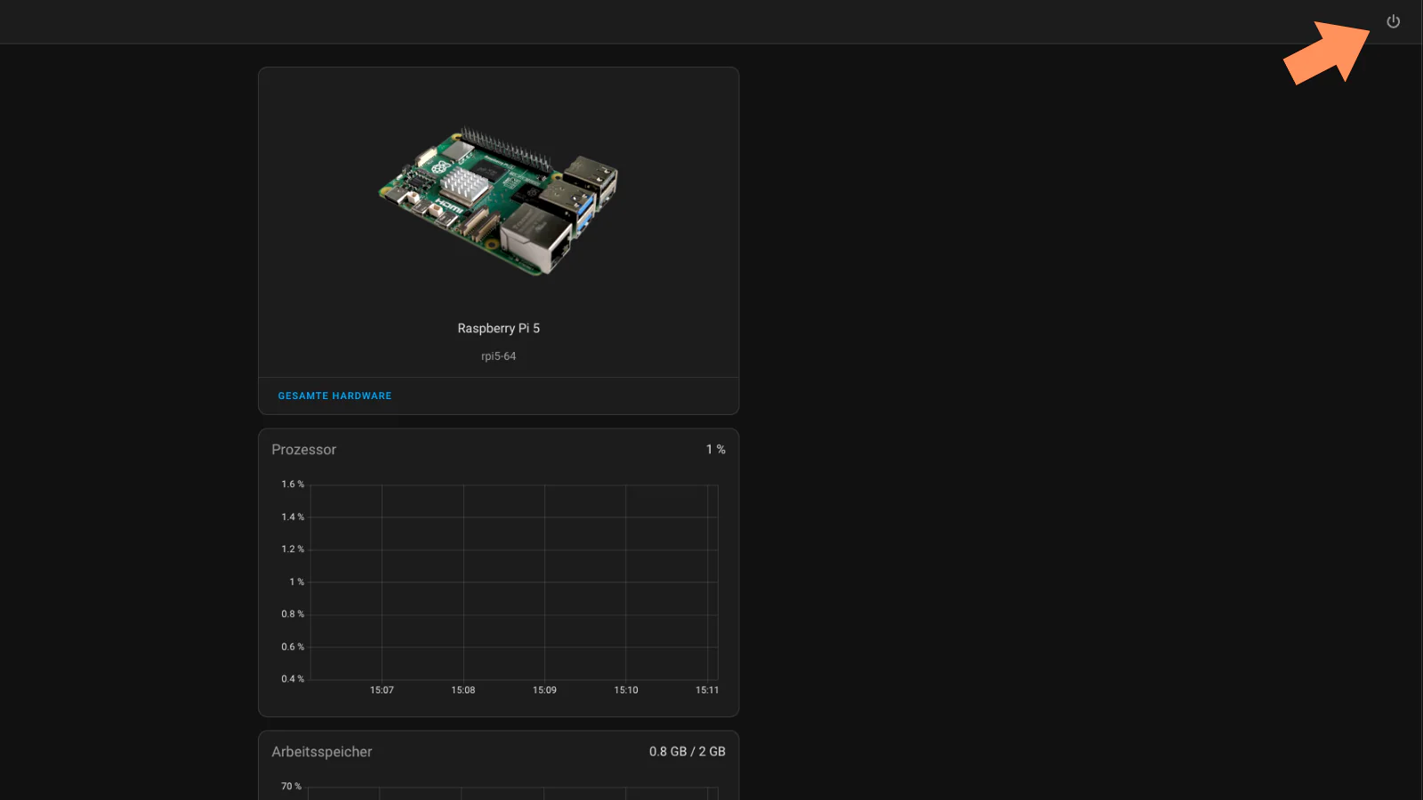Click the 15:07 marker on processor chart
The height and width of the screenshot is (800, 1423).
(382, 690)
